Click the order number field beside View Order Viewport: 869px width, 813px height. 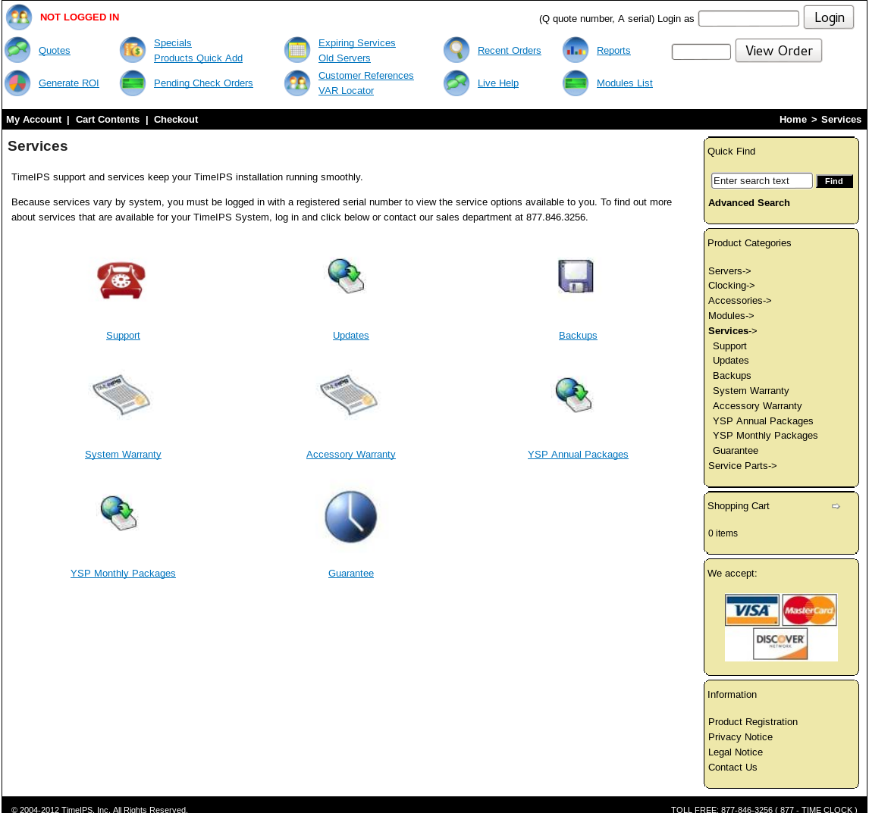tap(701, 52)
